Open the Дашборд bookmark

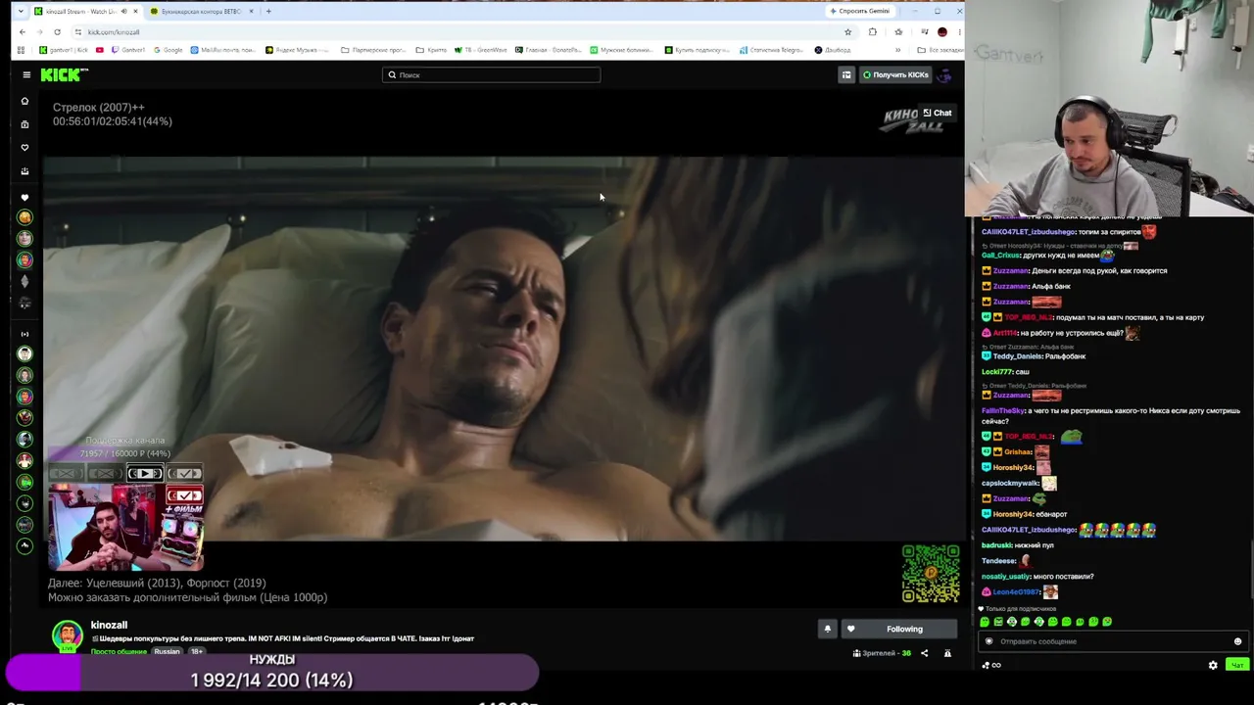pos(832,50)
